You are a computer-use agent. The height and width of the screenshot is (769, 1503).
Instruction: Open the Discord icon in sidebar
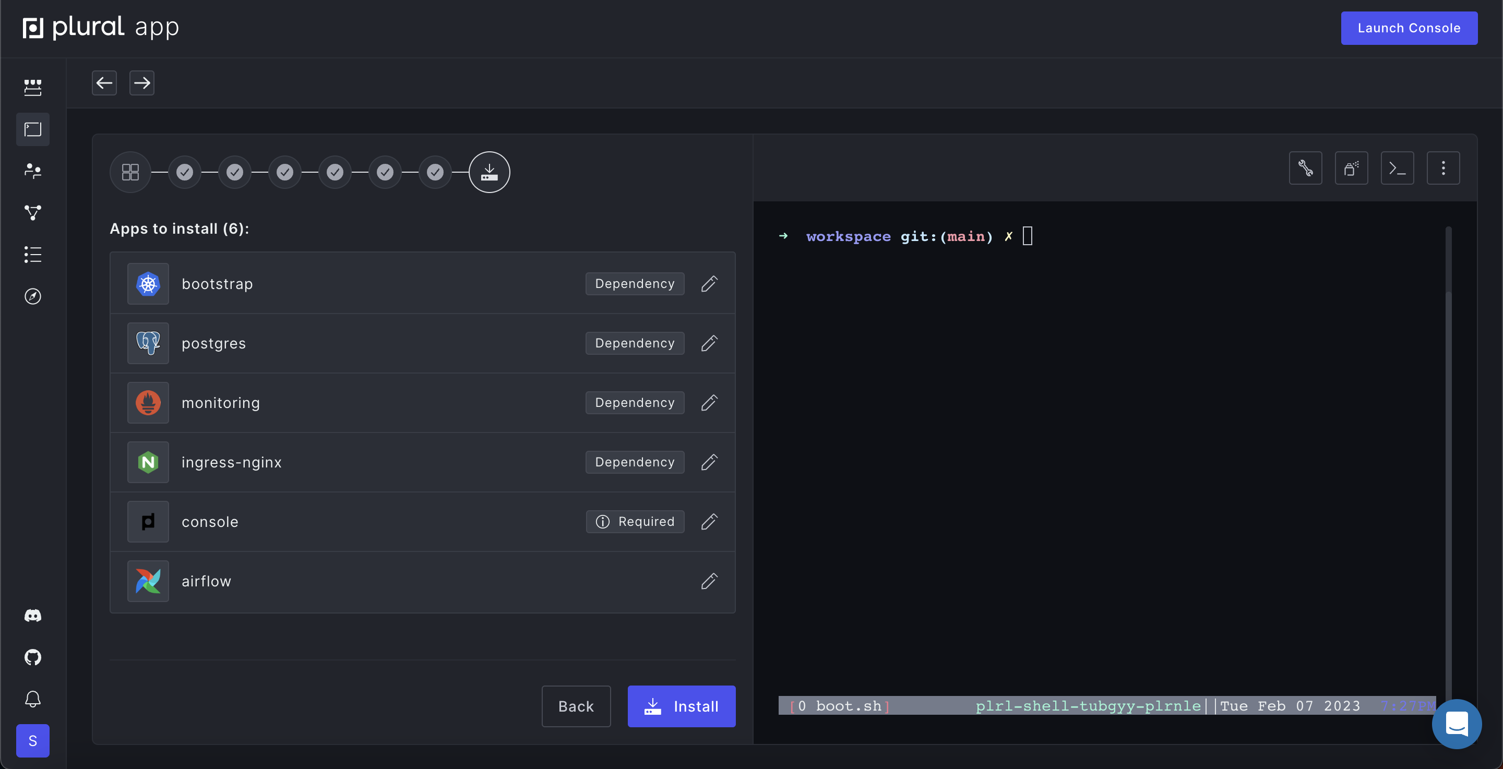click(33, 616)
